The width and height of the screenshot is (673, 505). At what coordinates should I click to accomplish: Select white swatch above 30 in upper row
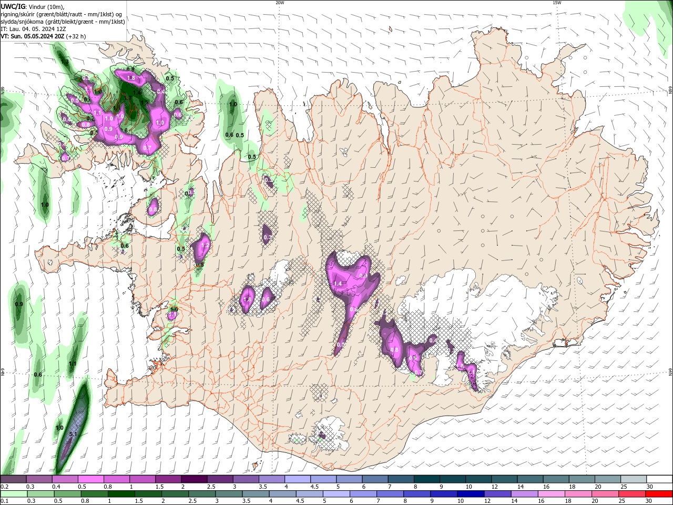[x=659, y=479]
